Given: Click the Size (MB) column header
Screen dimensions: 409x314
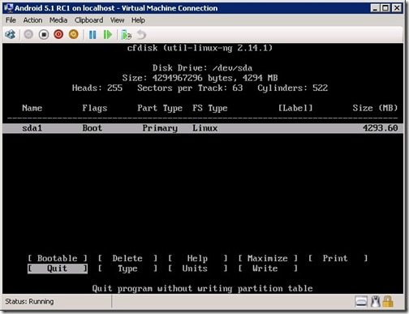Looking at the screenshot, I should coord(375,108).
